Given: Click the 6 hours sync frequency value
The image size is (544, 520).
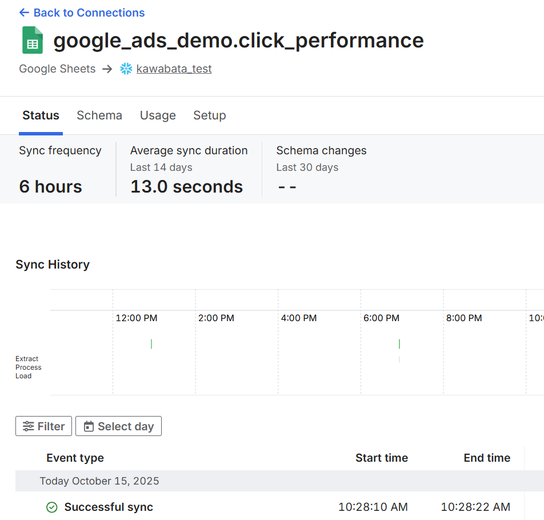Looking at the screenshot, I should (50, 187).
